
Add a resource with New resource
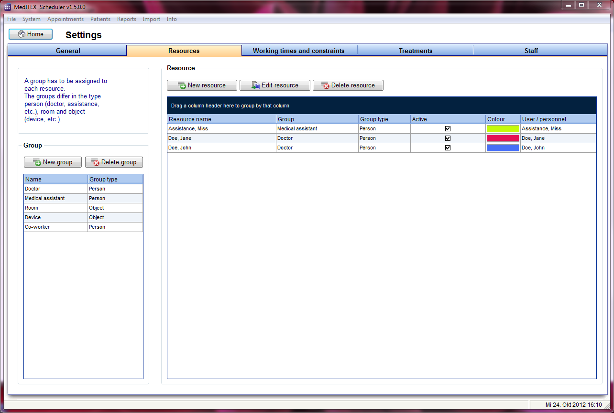point(202,85)
